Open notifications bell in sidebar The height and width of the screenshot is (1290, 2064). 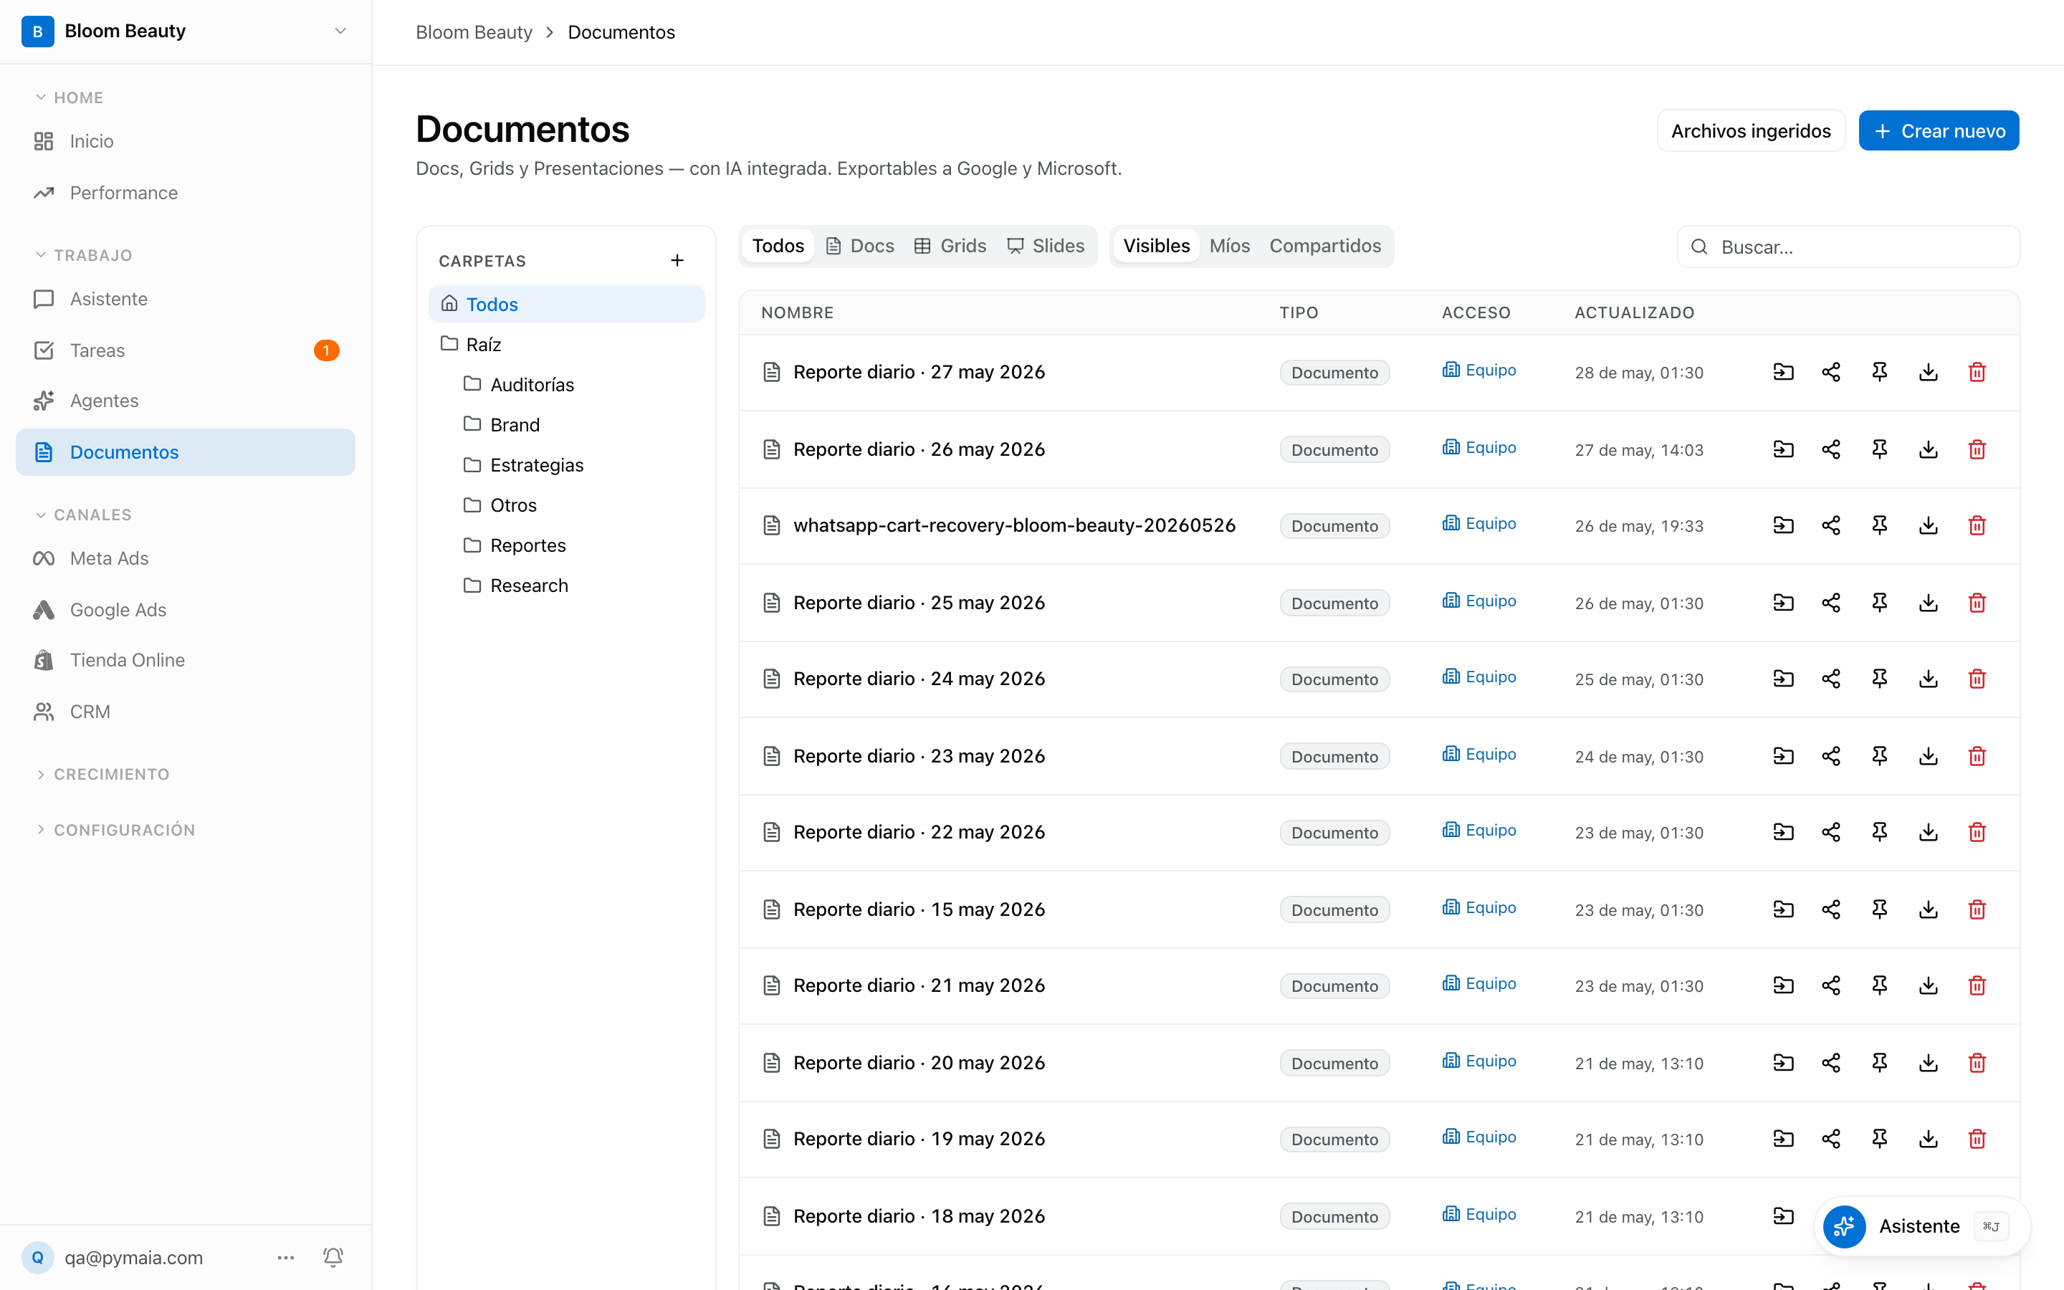[333, 1257]
